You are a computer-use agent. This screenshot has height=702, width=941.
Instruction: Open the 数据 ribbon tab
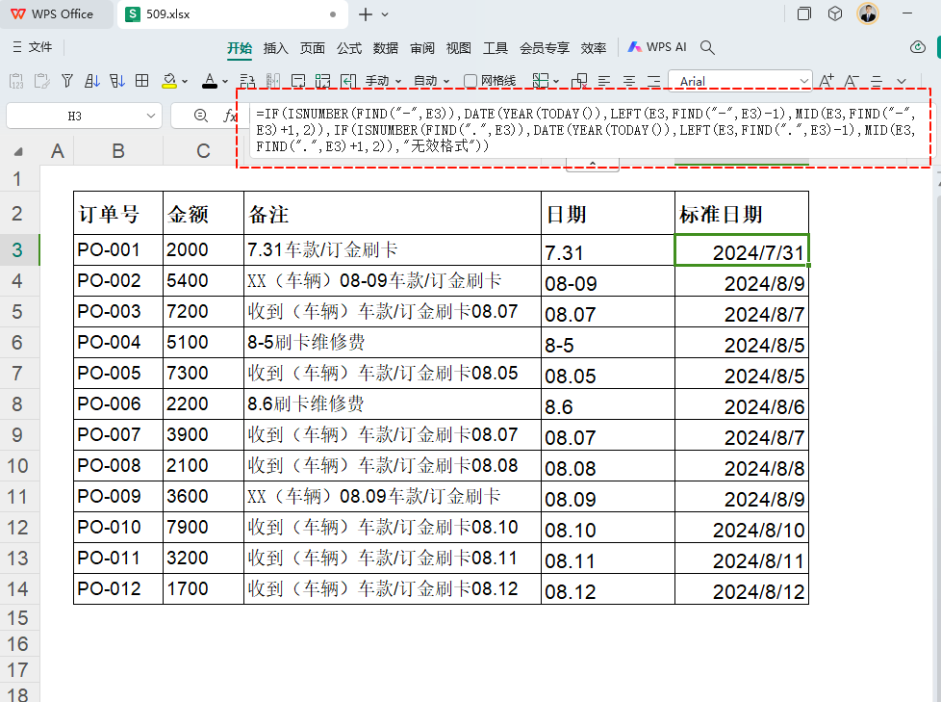[x=385, y=48]
